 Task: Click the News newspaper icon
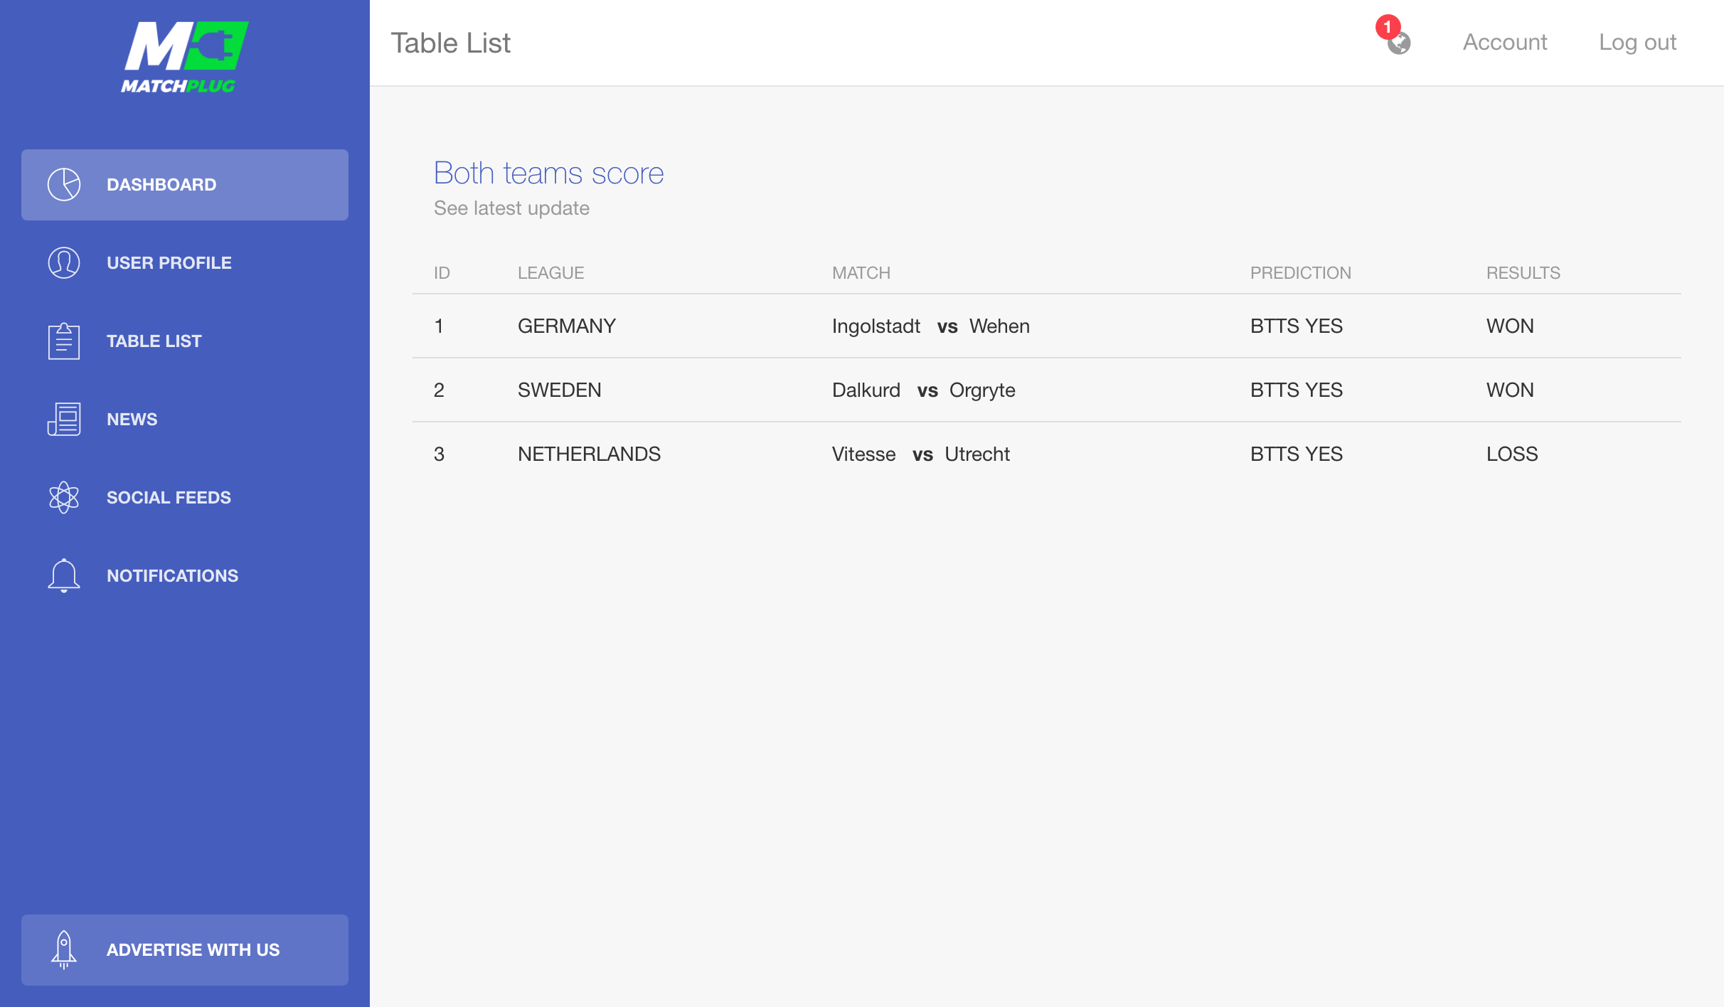tap(64, 420)
